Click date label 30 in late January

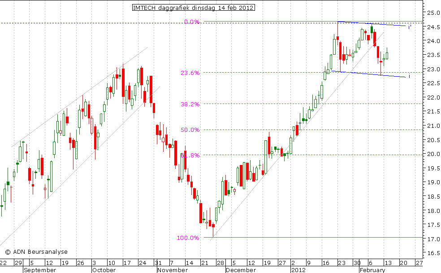[x=357, y=263]
